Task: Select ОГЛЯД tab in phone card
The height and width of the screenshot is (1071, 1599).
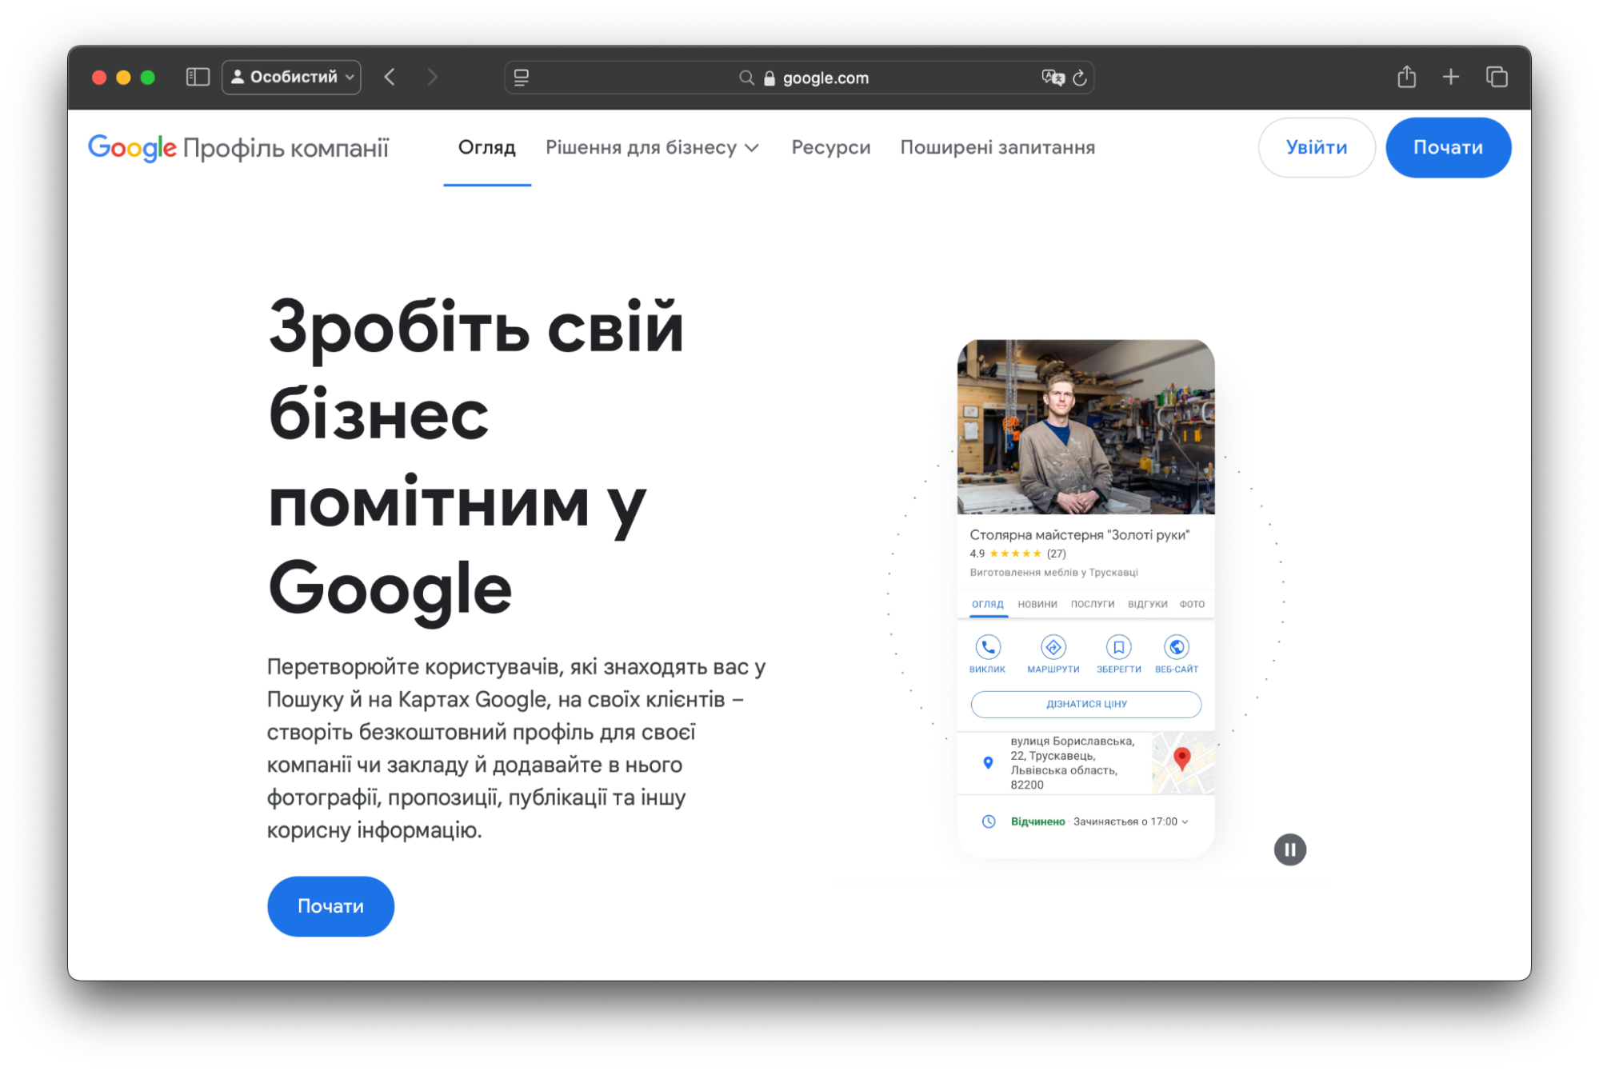Action: pos(987,604)
